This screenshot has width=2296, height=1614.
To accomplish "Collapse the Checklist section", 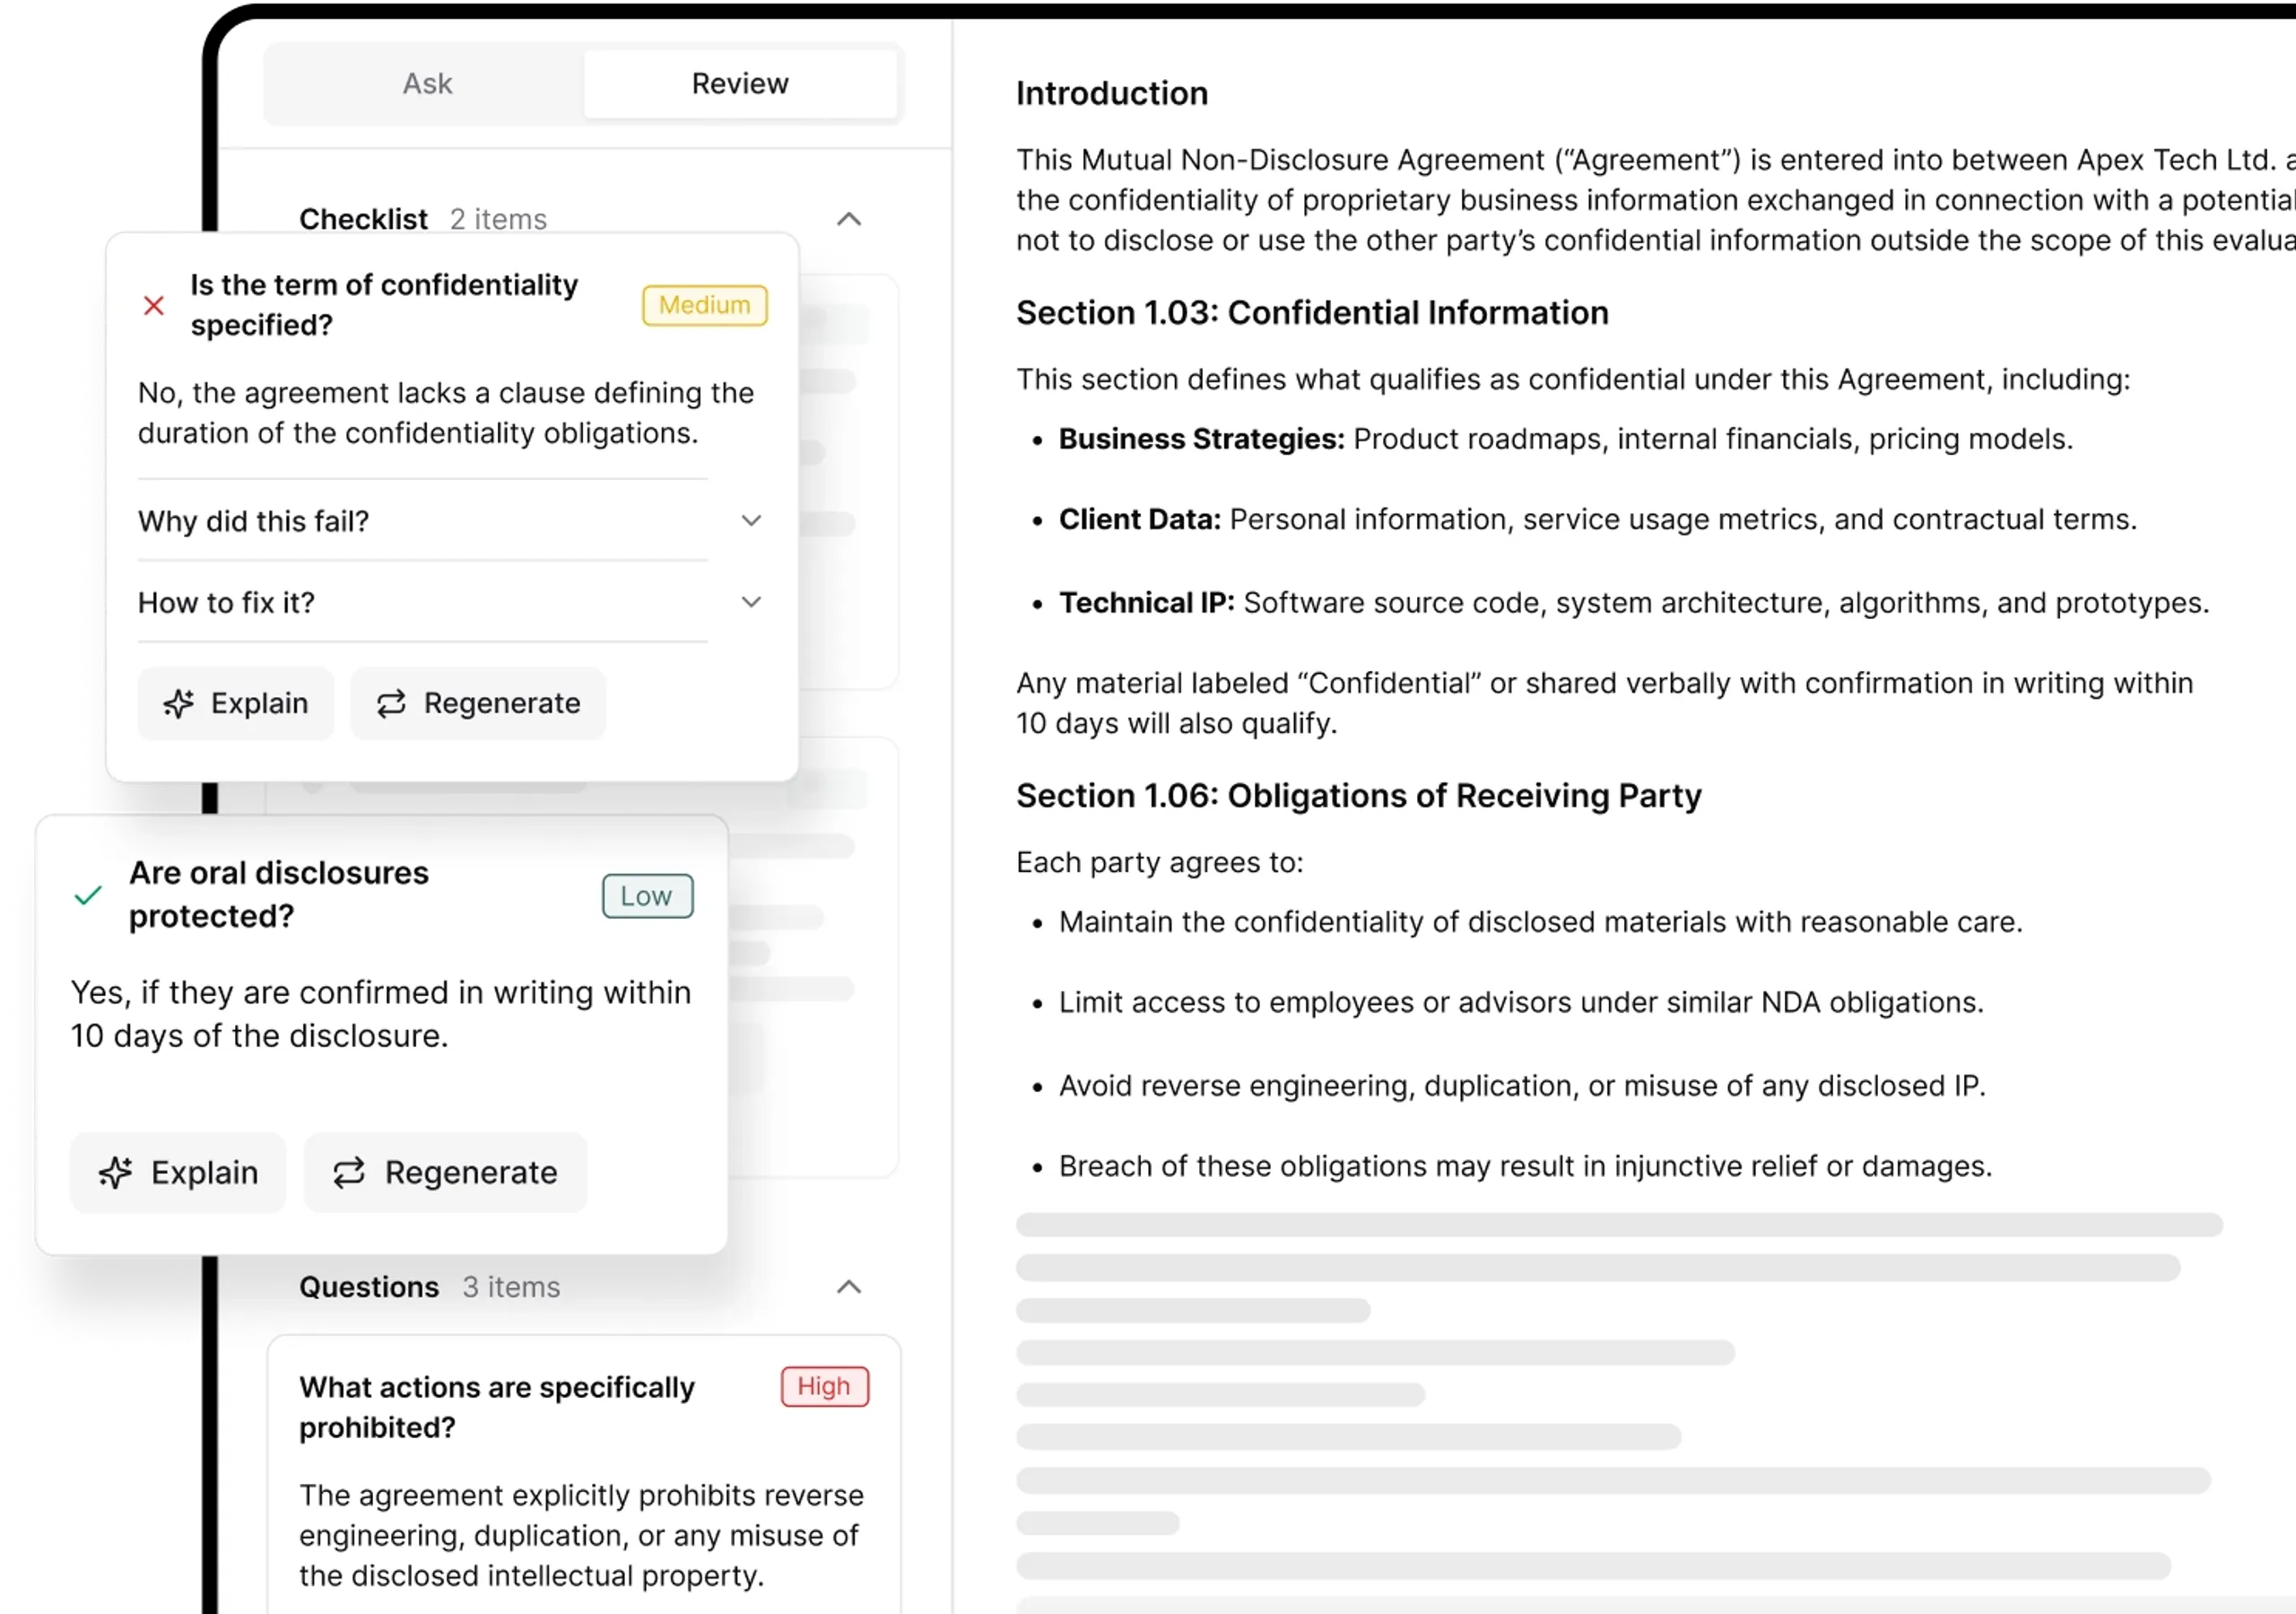I will (849, 219).
